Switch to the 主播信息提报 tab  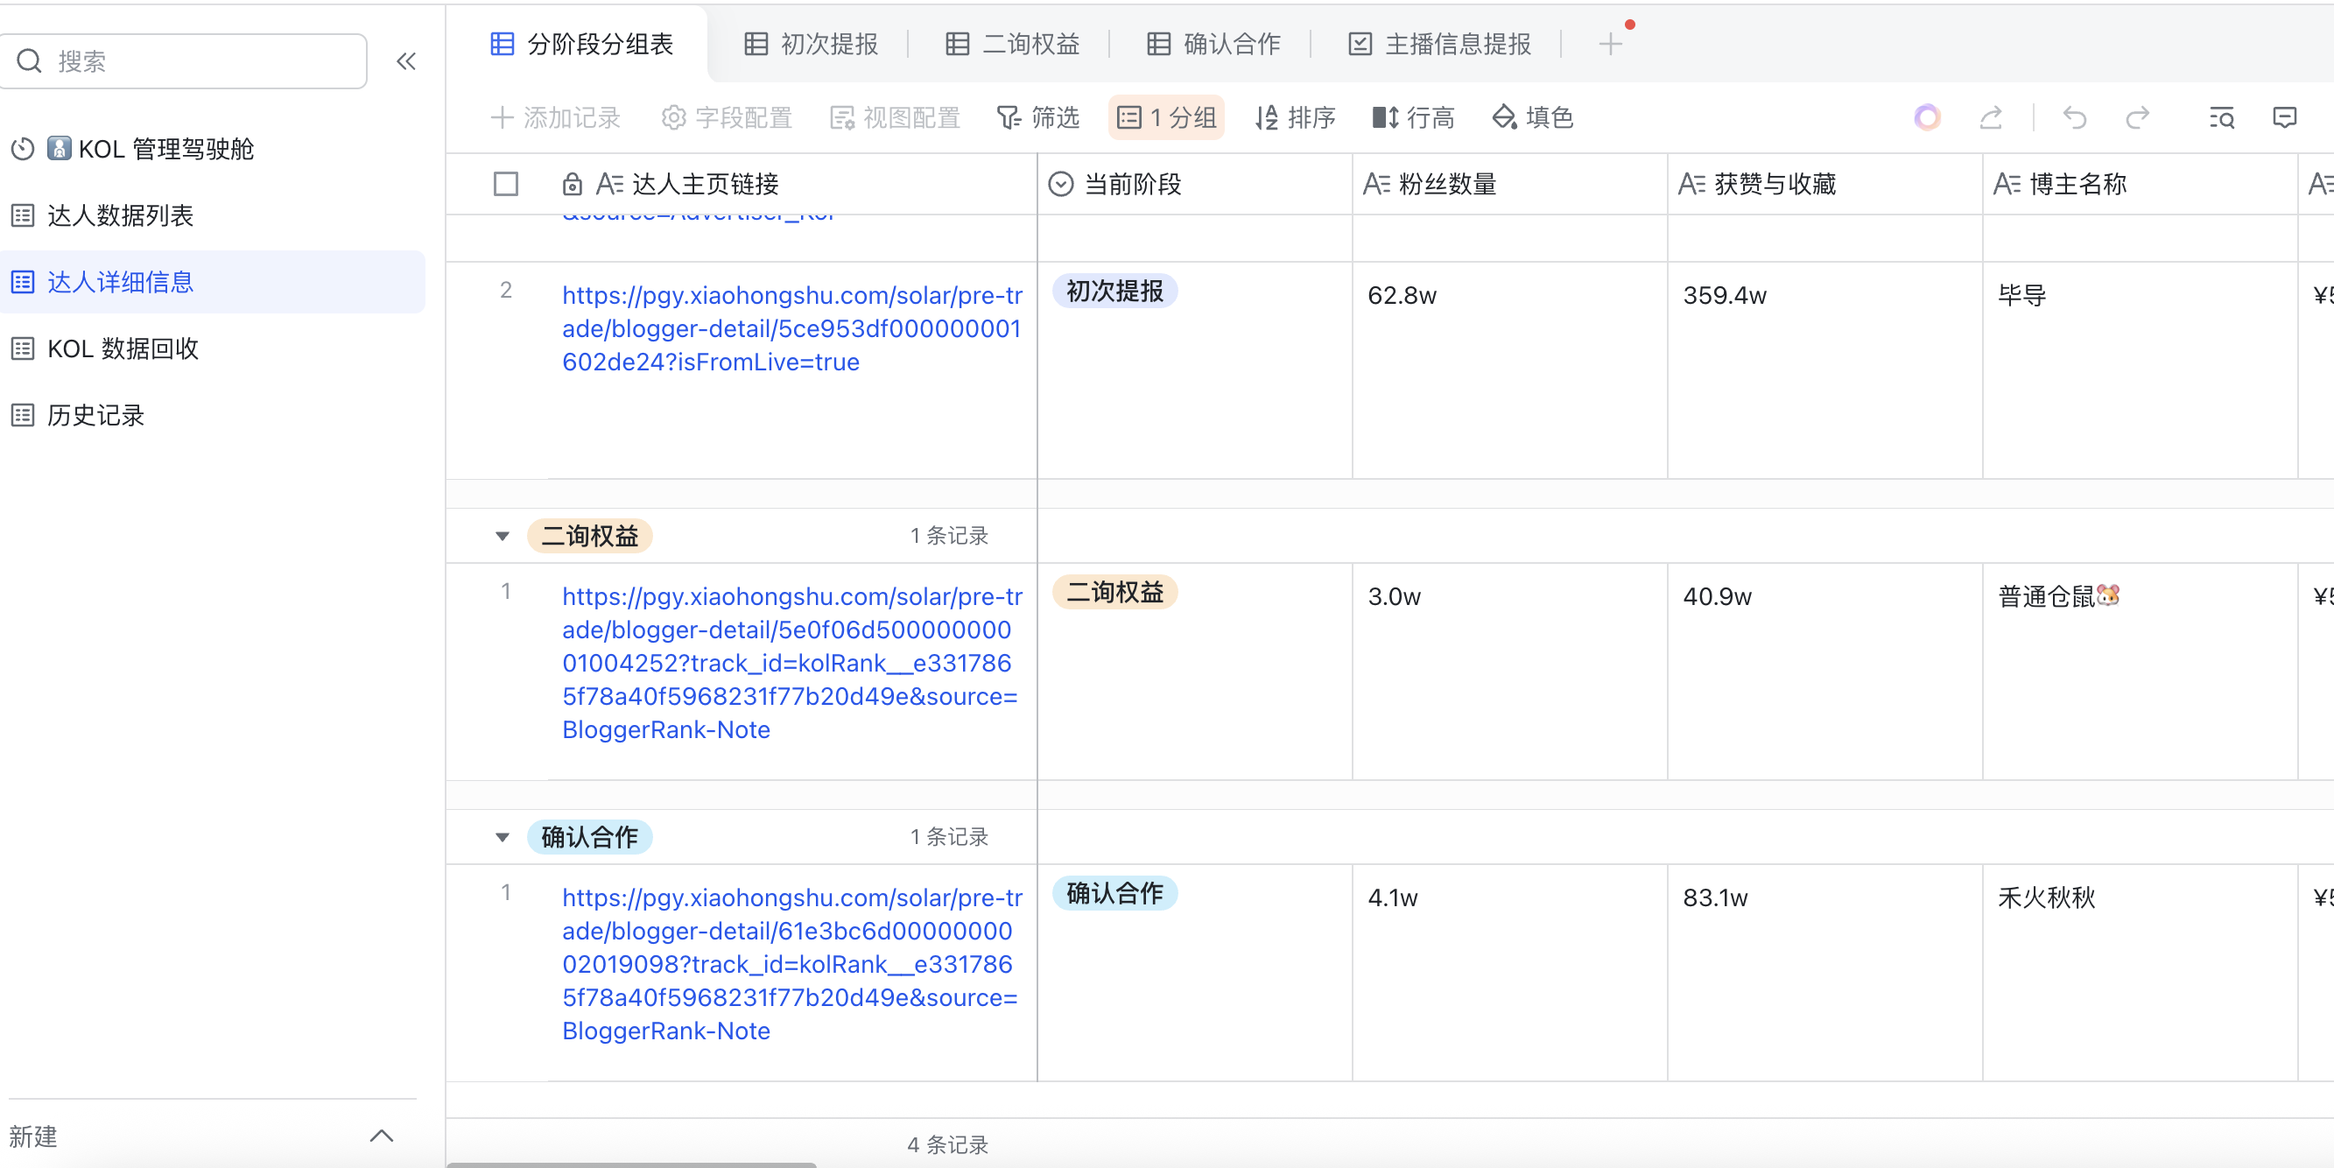pyautogui.click(x=1440, y=44)
